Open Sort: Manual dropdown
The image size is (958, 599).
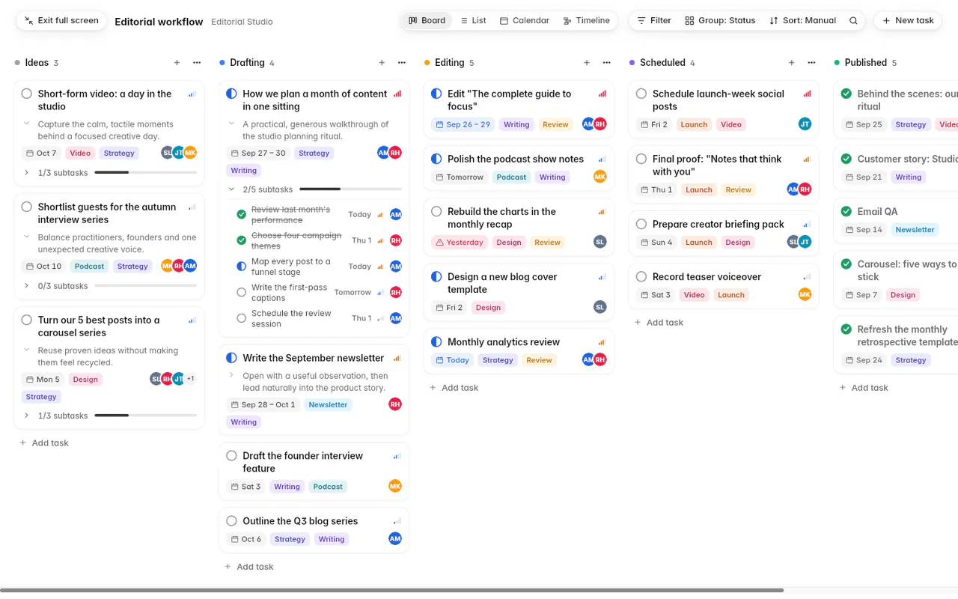802,21
